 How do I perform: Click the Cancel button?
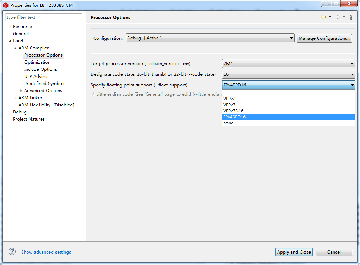334,252
